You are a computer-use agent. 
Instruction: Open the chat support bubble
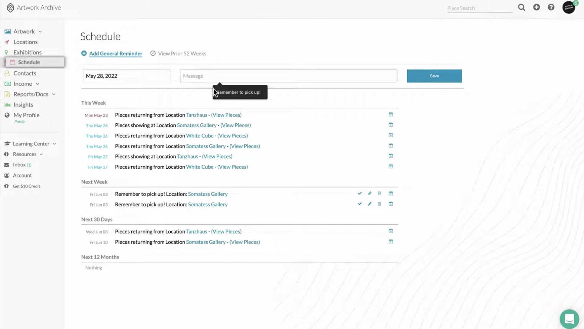coord(569,319)
